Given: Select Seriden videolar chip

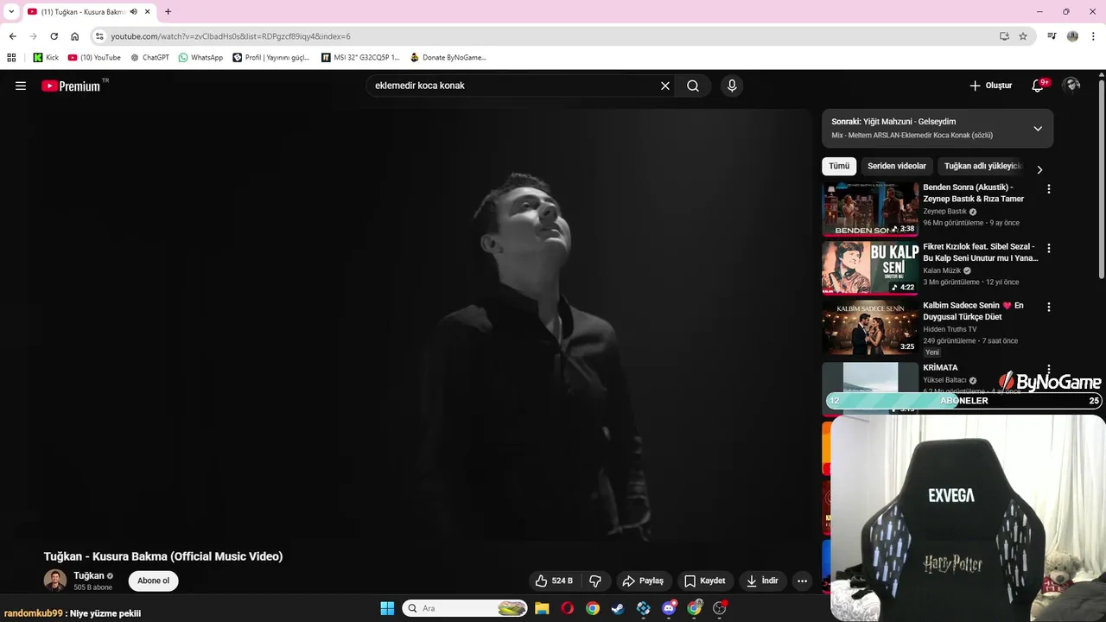Looking at the screenshot, I should tap(897, 166).
